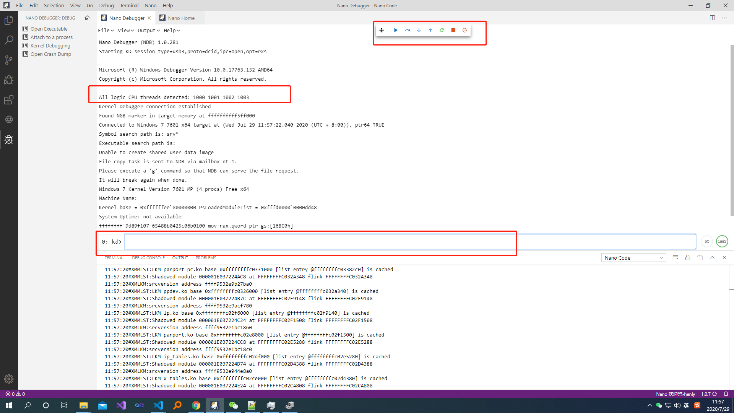Screen dimensions: 734x413
Task: Click Attach to a process
Action: click(52, 37)
